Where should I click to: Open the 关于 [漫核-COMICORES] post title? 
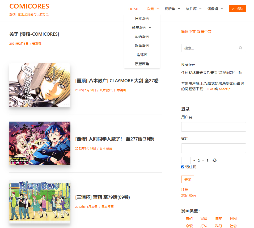click(34, 34)
